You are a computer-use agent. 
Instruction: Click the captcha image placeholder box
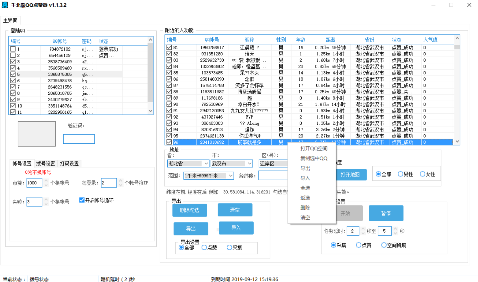pos(37,134)
